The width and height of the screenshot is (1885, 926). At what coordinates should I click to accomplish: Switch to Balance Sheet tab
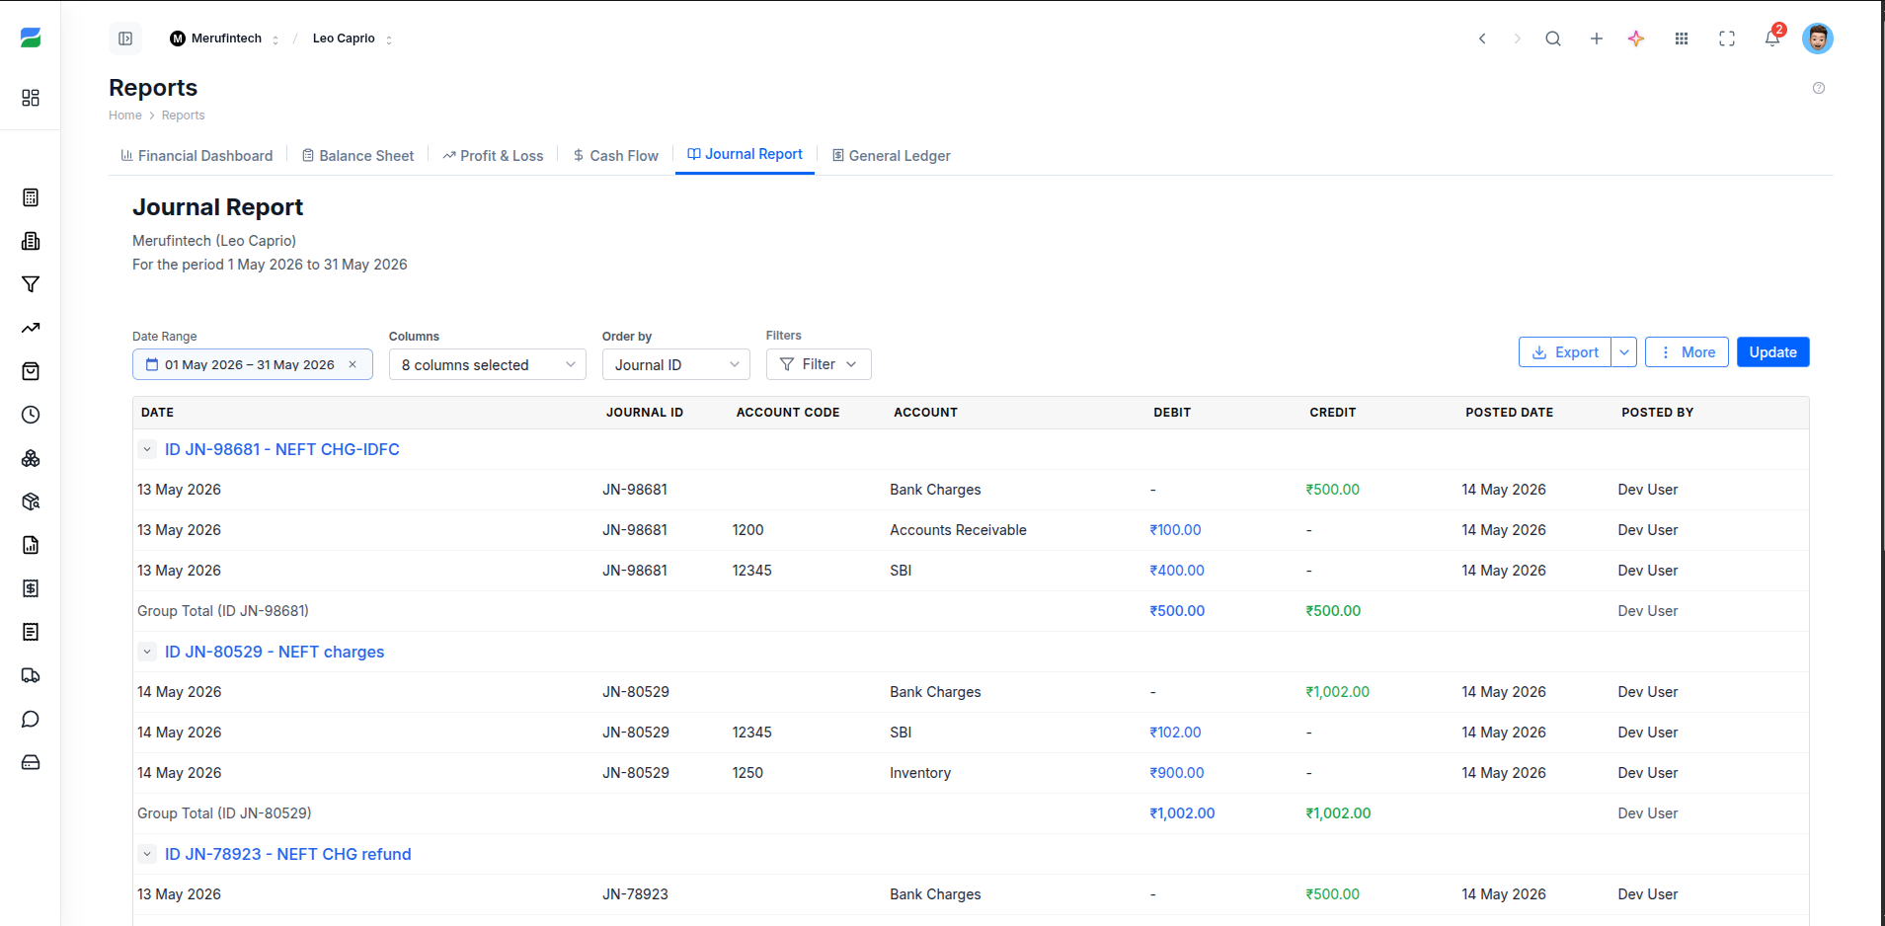(x=357, y=156)
